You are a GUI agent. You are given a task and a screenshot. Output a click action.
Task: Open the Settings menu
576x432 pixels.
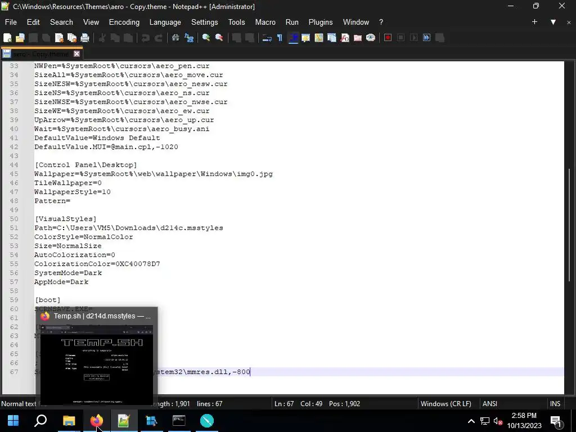[x=204, y=22]
